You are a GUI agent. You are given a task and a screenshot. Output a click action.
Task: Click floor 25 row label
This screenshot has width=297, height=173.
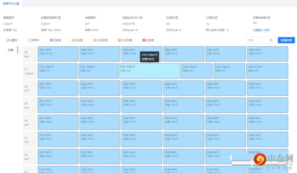[29, 106]
